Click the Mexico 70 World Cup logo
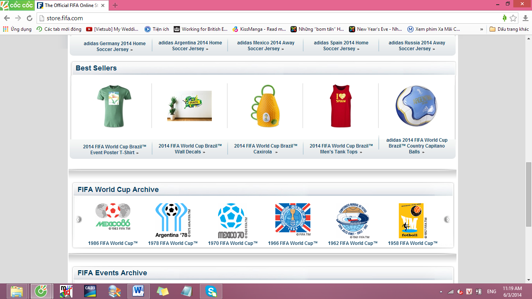This screenshot has height=299, width=532. (x=233, y=220)
